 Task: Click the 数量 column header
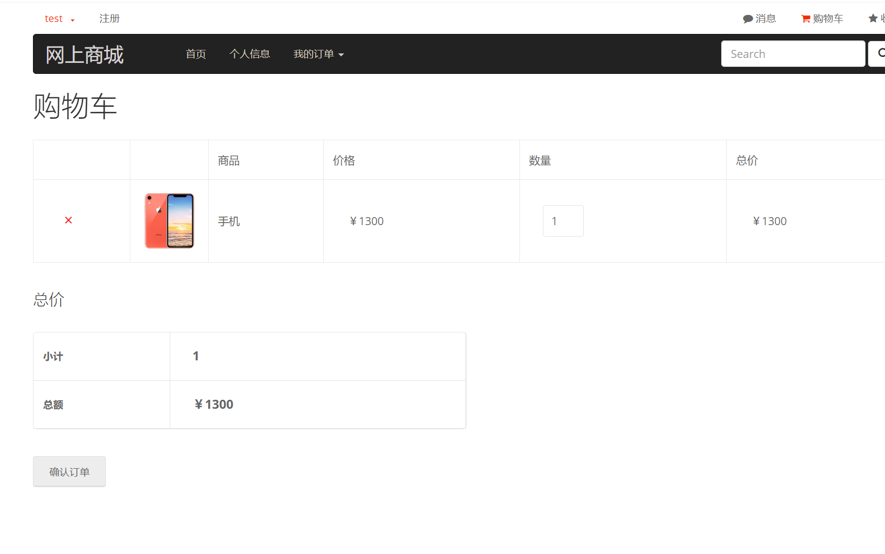click(x=539, y=160)
